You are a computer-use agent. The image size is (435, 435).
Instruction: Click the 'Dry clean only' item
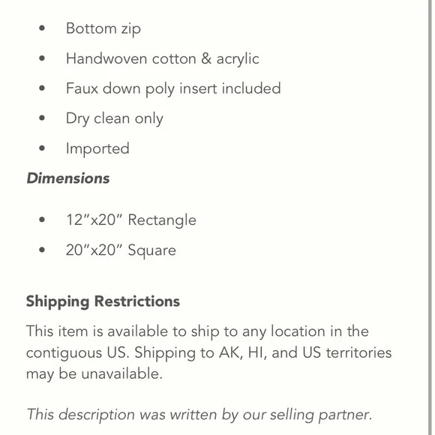click(x=115, y=118)
